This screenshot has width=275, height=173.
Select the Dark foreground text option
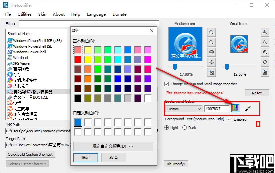[x=184, y=128]
